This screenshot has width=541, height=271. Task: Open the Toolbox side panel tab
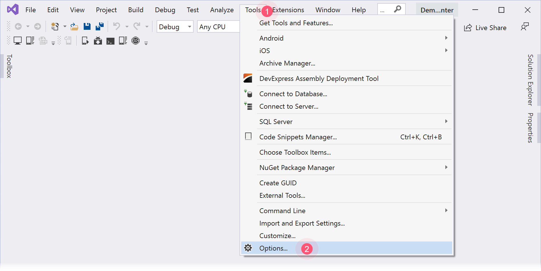(9, 66)
